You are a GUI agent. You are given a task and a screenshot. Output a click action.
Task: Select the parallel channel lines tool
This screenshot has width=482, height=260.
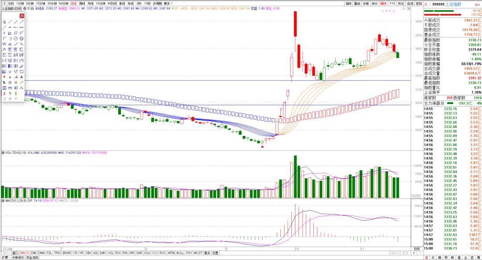(x=16, y=33)
